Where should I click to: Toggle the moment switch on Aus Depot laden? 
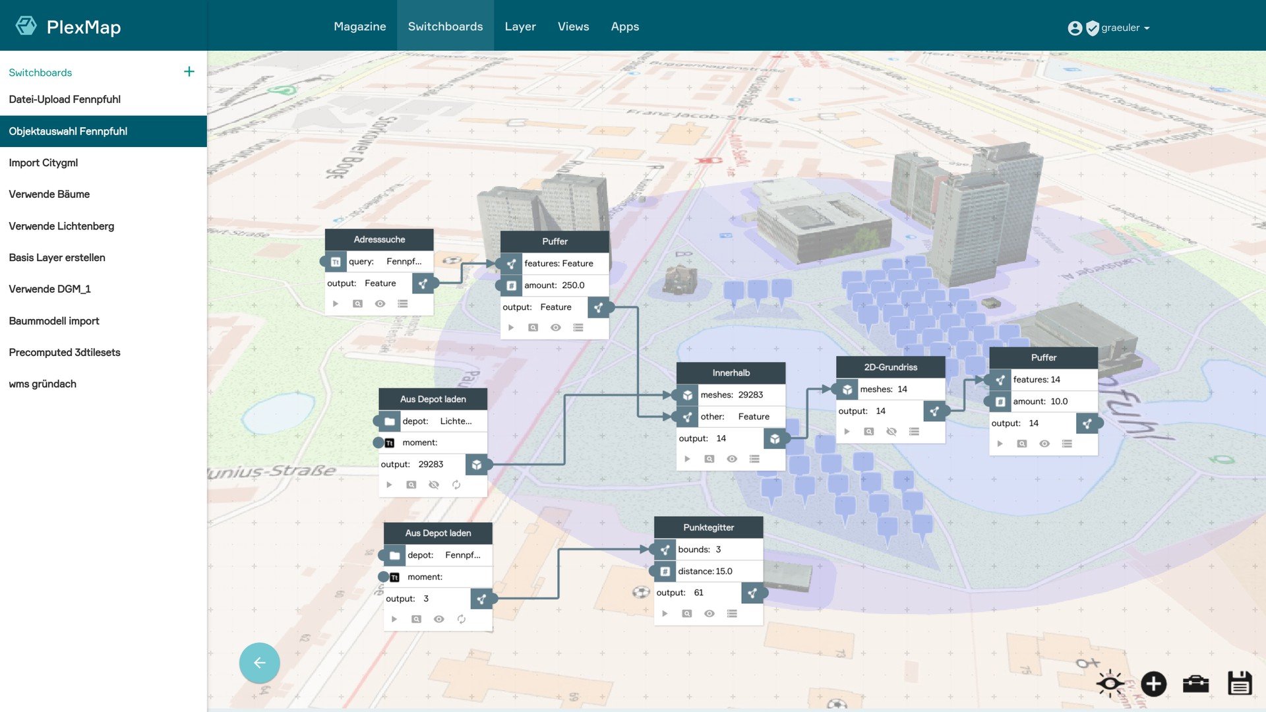[x=379, y=442]
